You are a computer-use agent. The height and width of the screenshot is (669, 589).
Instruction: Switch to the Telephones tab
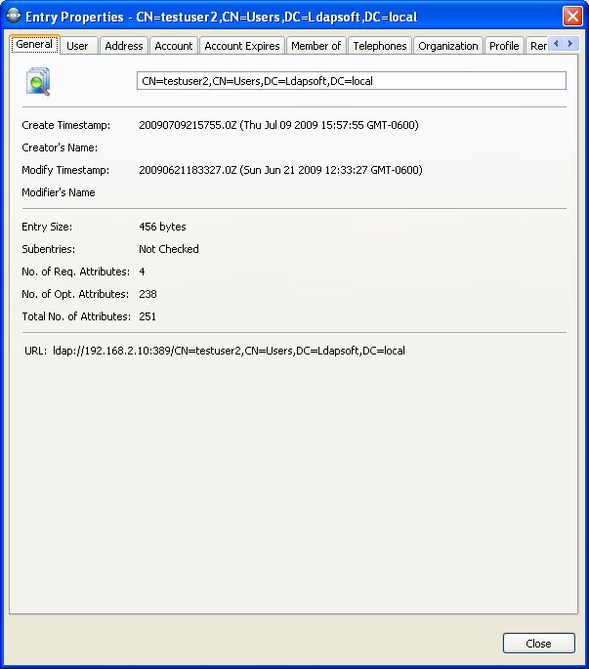click(x=380, y=46)
